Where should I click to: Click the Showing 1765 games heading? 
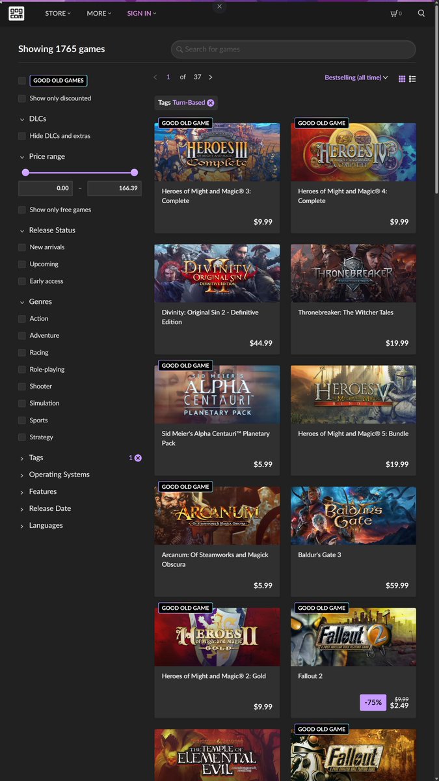(x=61, y=49)
